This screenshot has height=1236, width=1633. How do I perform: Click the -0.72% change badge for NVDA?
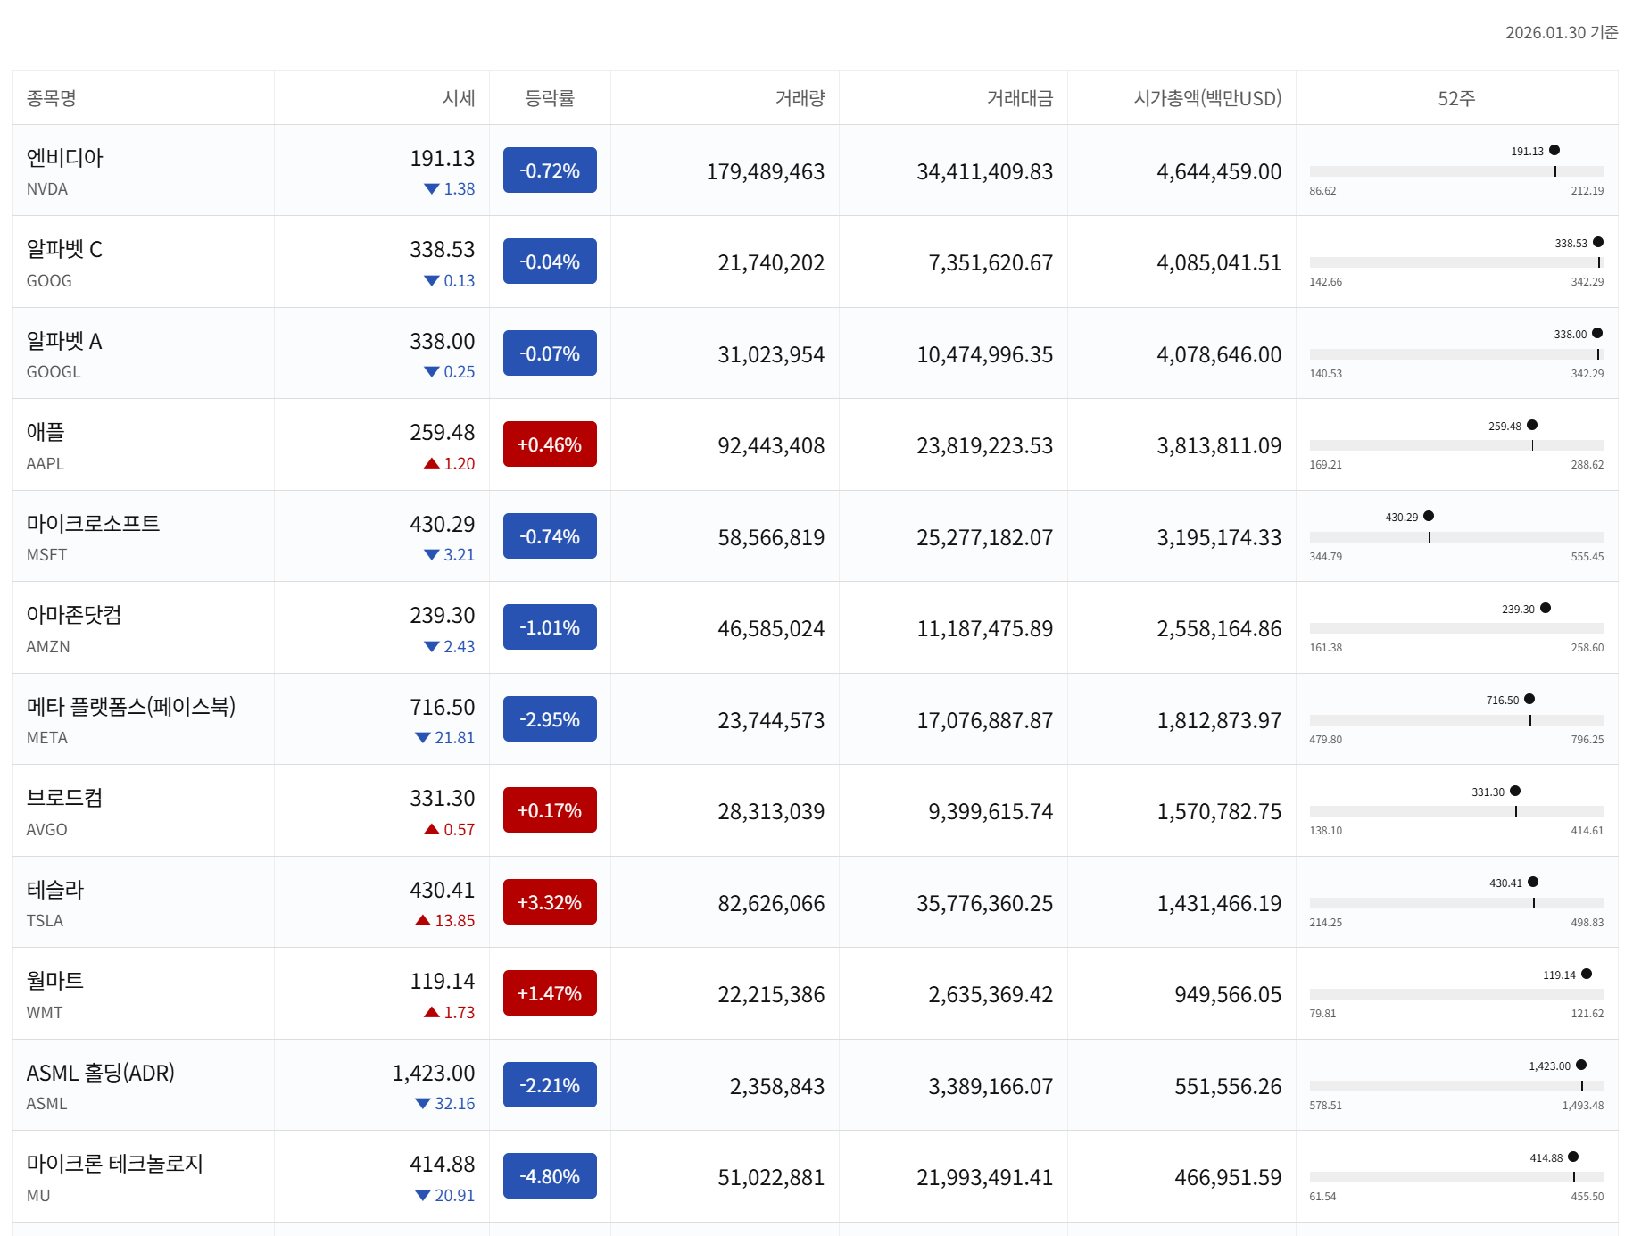[x=550, y=170]
